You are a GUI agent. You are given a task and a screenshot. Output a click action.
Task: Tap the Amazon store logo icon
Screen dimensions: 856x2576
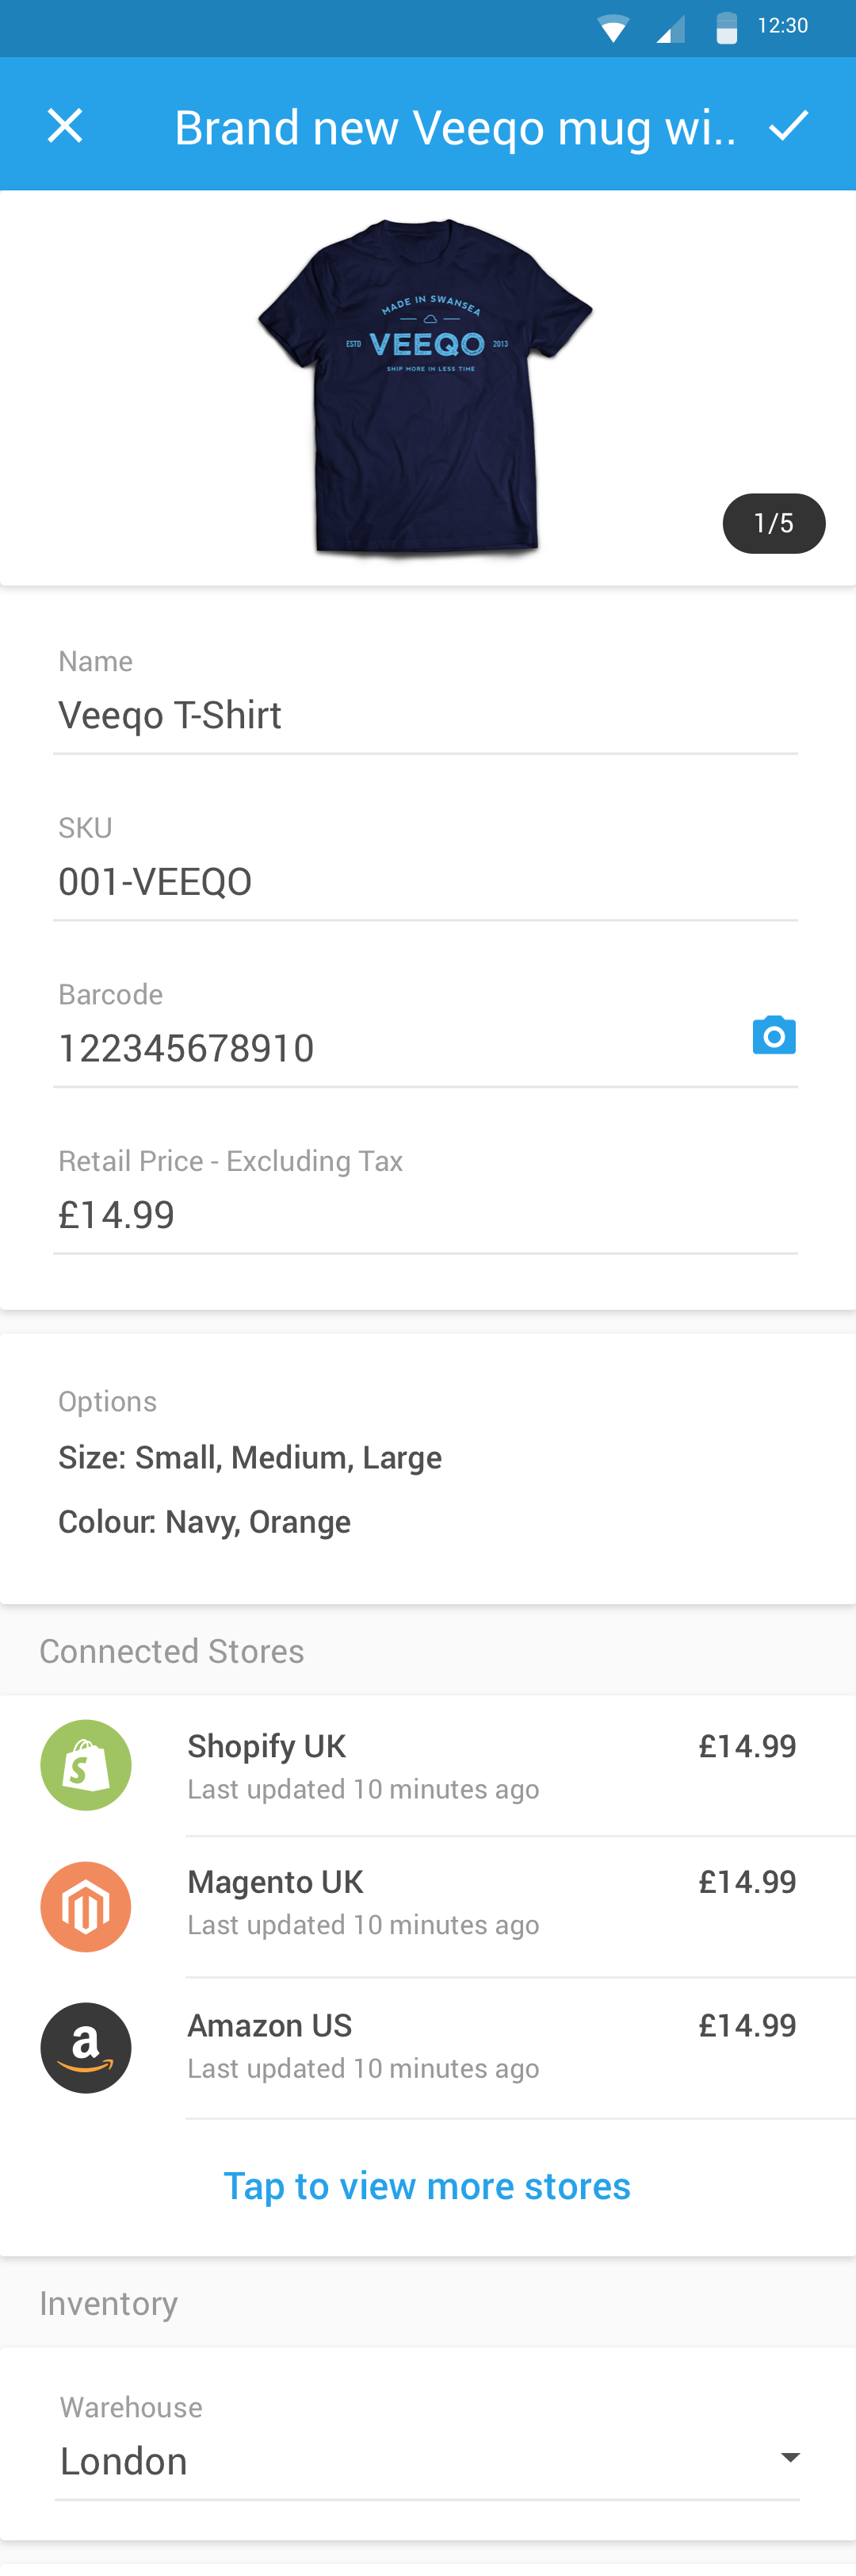[86, 2047]
